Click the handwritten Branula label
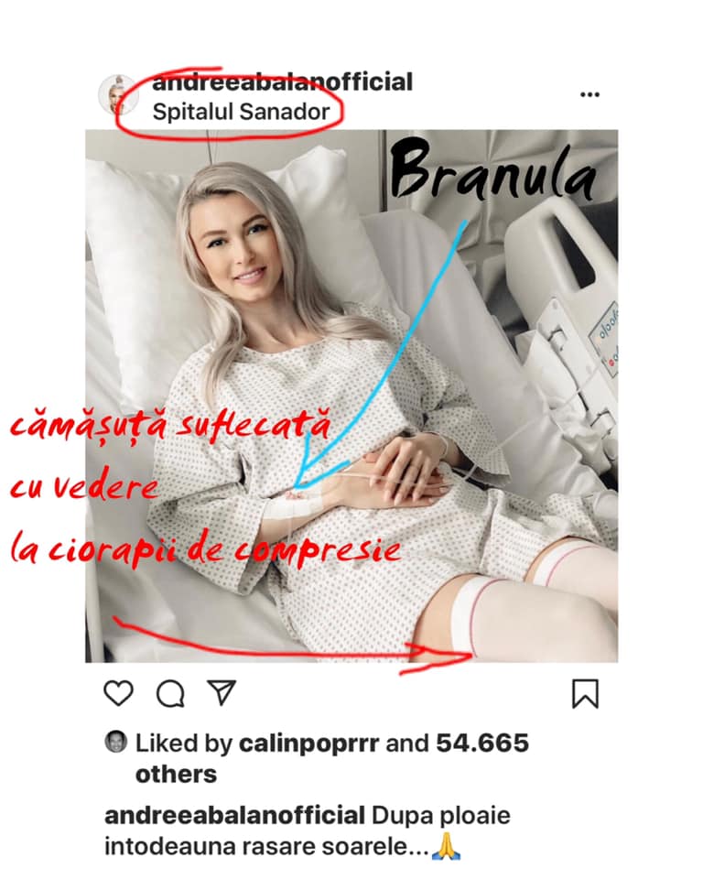Image resolution: width=703 pixels, height=879 pixels. [x=492, y=170]
